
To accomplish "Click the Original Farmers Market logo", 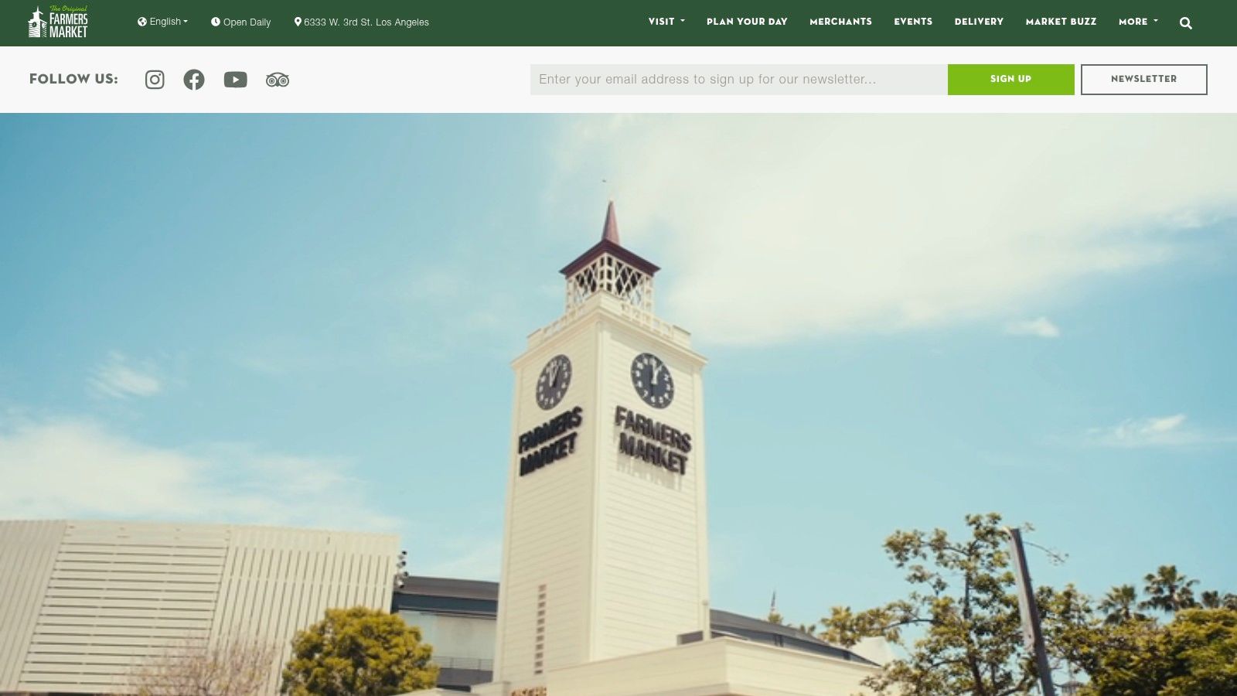I will coord(58,22).
